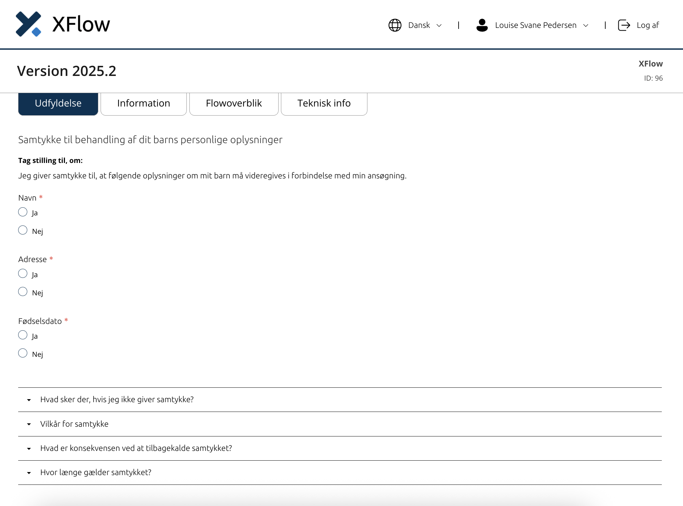Switch to the Information tab

[143, 103]
